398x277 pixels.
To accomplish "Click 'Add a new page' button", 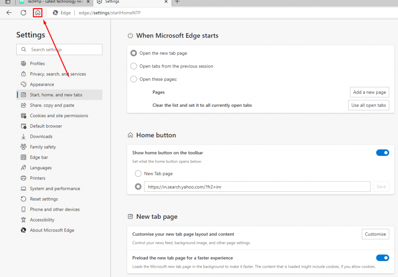I will coord(369,92).
